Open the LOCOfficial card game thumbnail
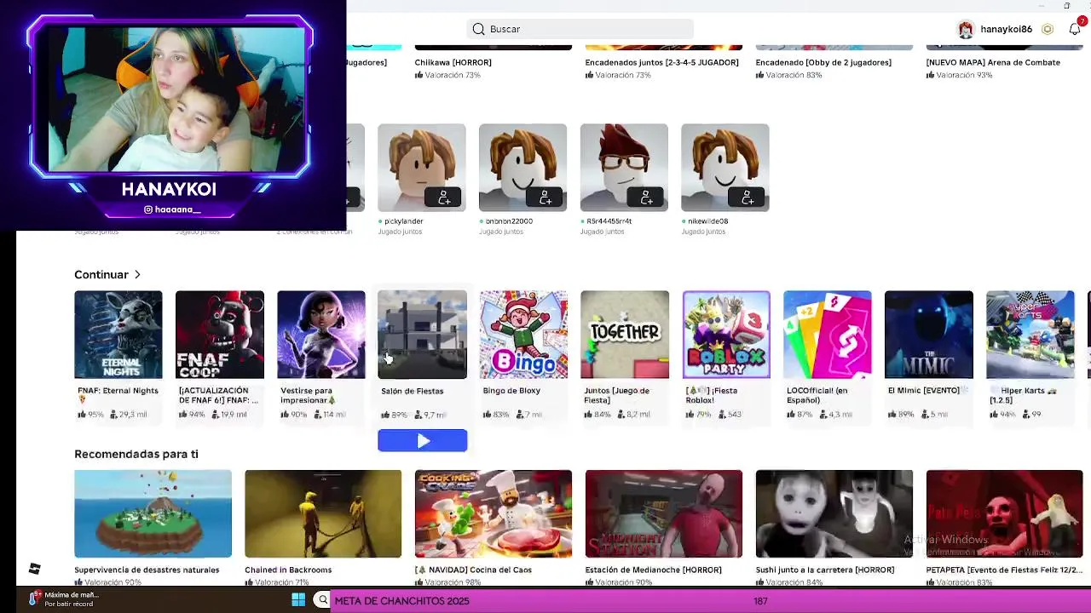This screenshot has width=1091, height=613. pyautogui.click(x=828, y=335)
